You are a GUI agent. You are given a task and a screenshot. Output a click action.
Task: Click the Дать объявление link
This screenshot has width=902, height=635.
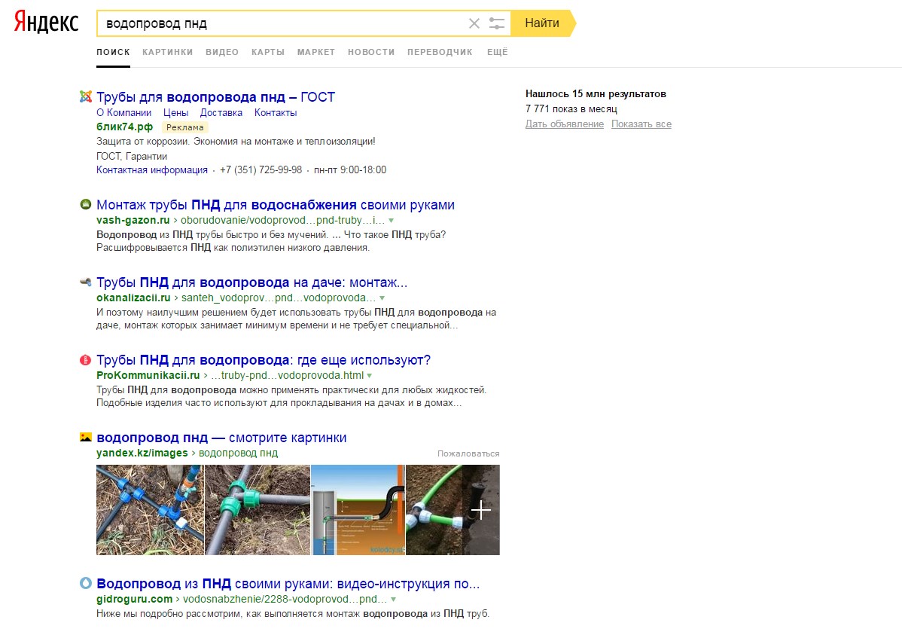click(x=565, y=124)
